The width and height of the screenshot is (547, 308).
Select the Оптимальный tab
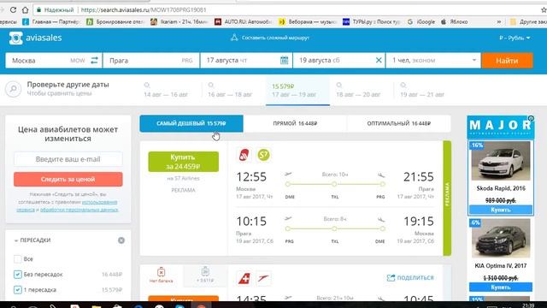[x=399, y=123]
